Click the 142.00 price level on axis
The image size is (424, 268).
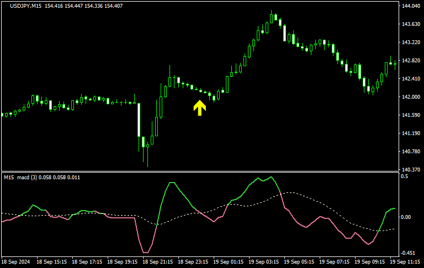pyautogui.click(x=410, y=97)
